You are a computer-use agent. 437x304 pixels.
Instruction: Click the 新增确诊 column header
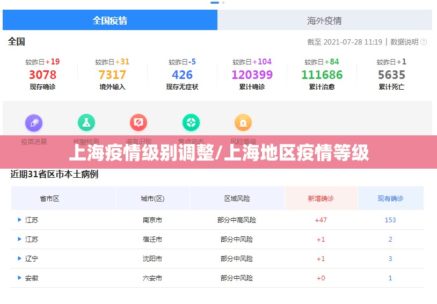click(x=321, y=198)
